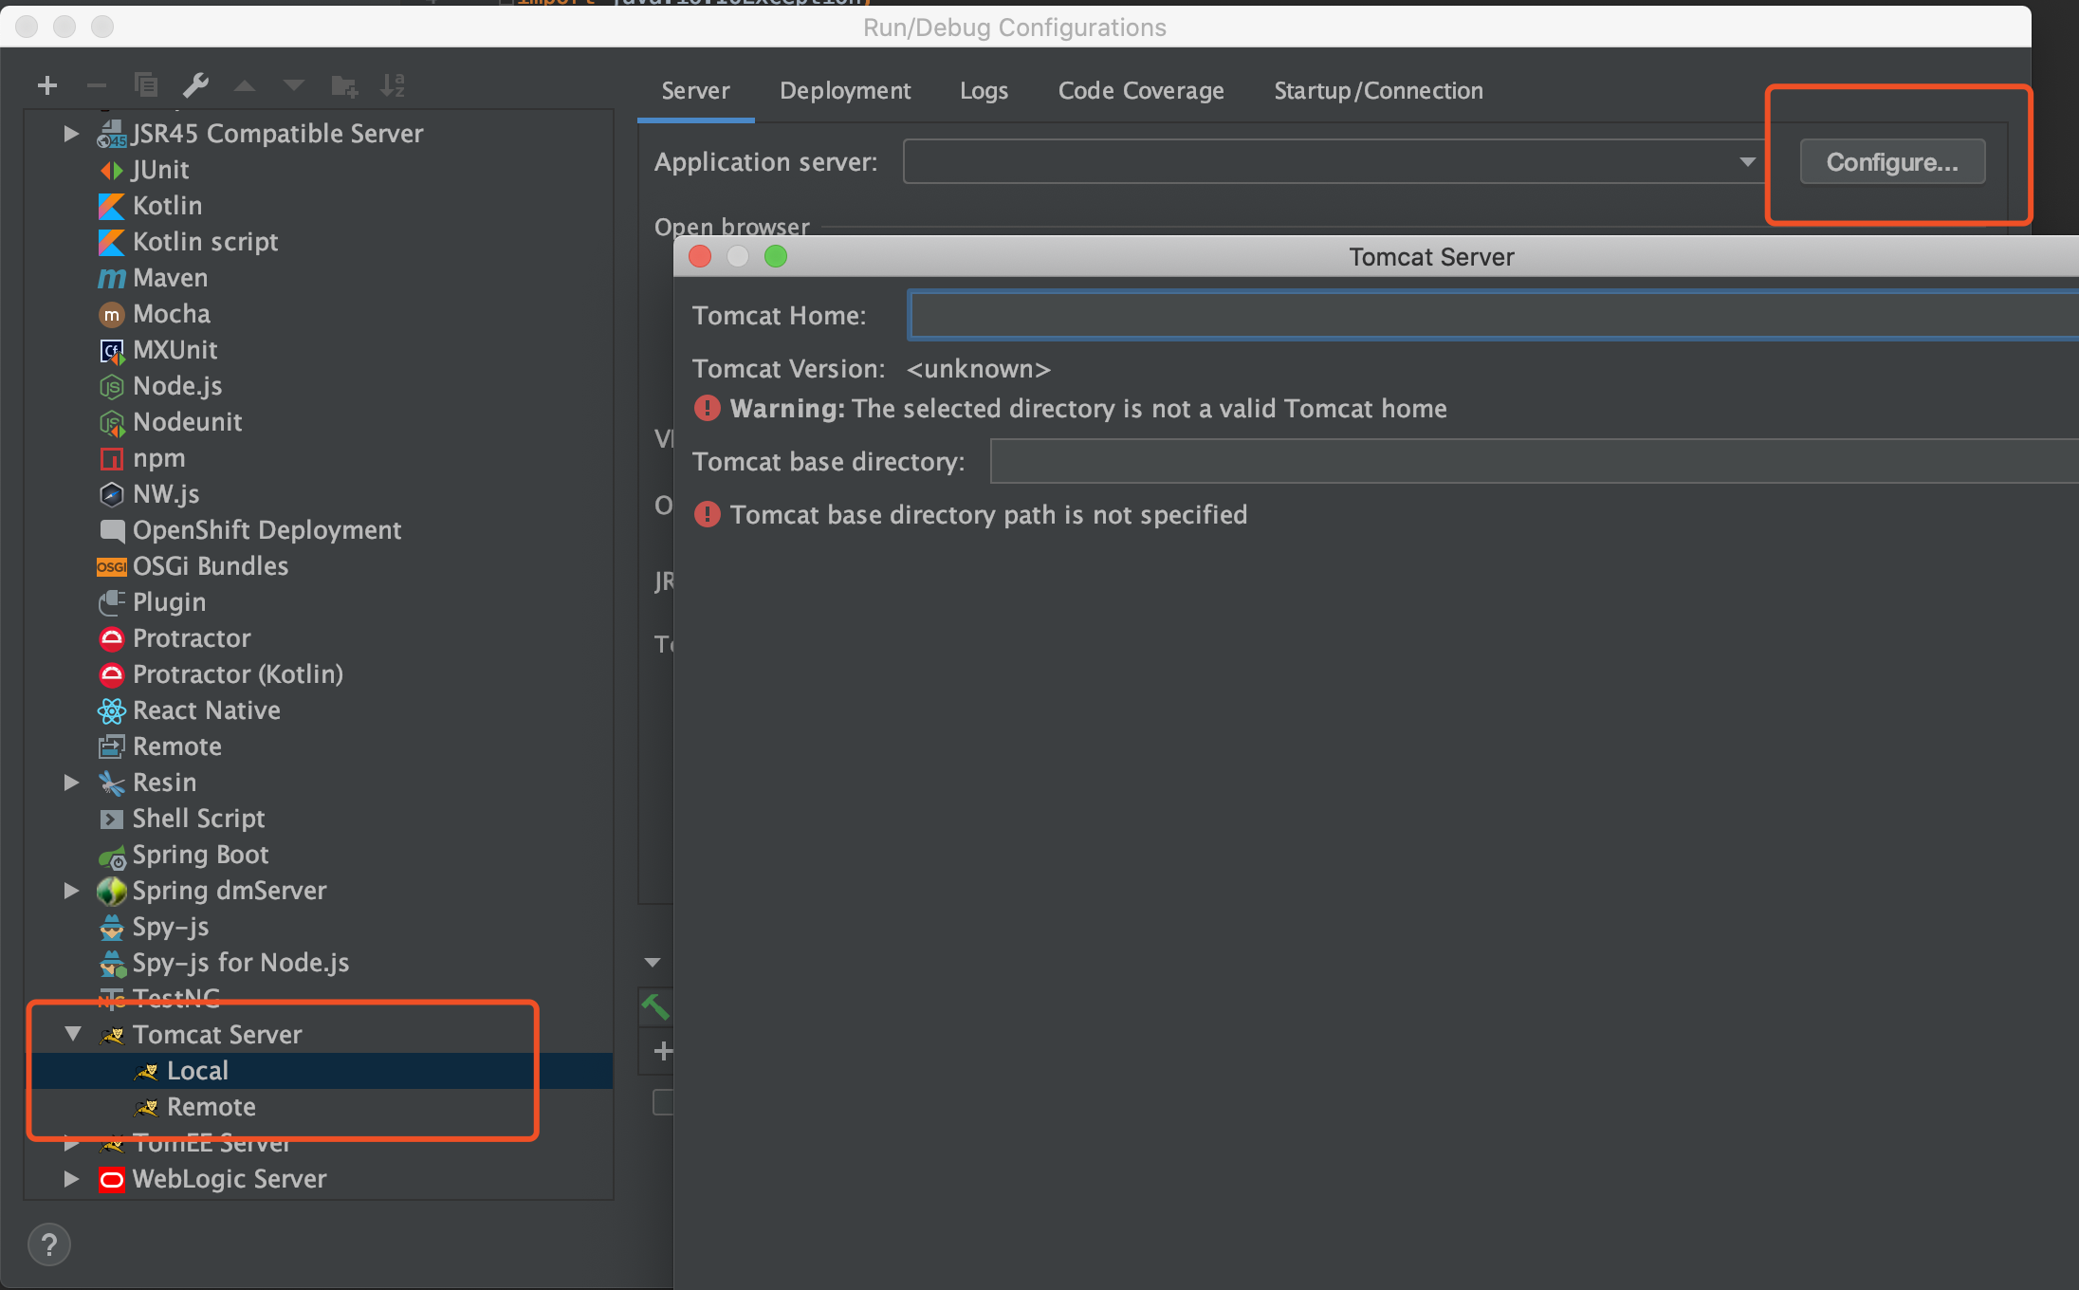Expand the WebLogic Server node
The height and width of the screenshot is (1290, 2079).
tap(71, 1179)
